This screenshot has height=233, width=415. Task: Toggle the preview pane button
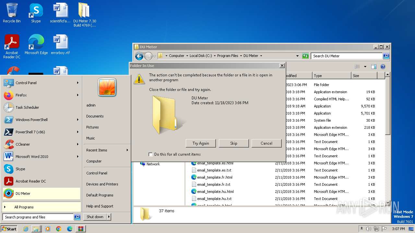tap(374, 67)
